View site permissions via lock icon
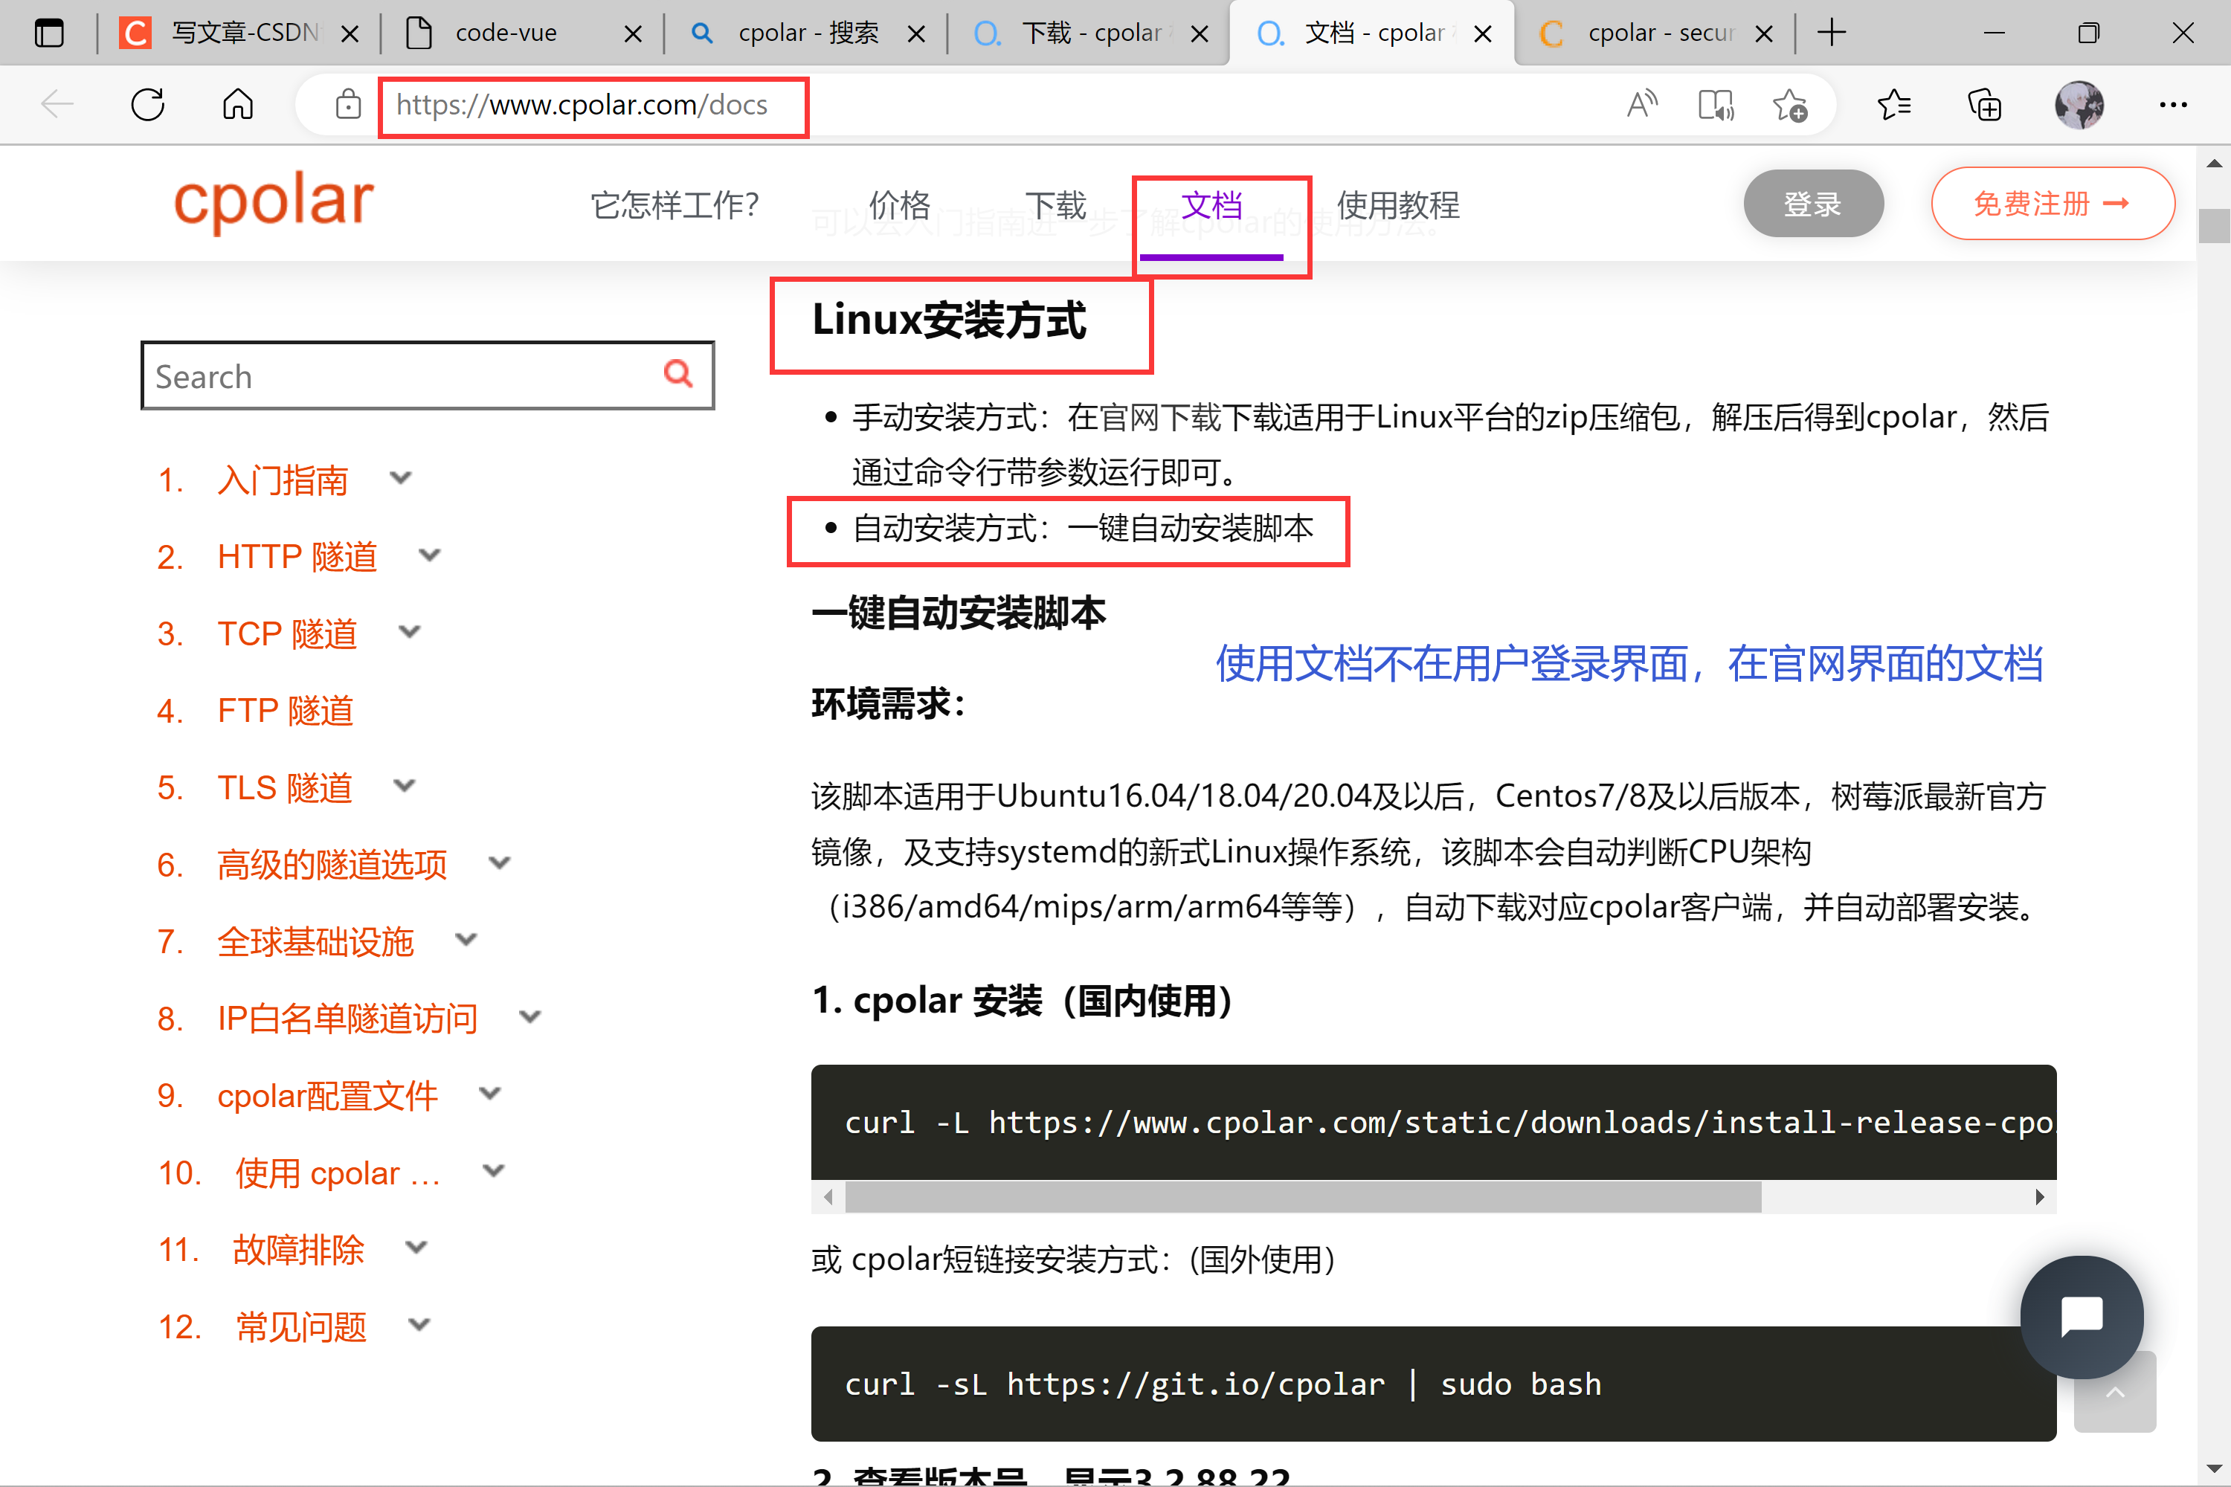 pos(348,104)
